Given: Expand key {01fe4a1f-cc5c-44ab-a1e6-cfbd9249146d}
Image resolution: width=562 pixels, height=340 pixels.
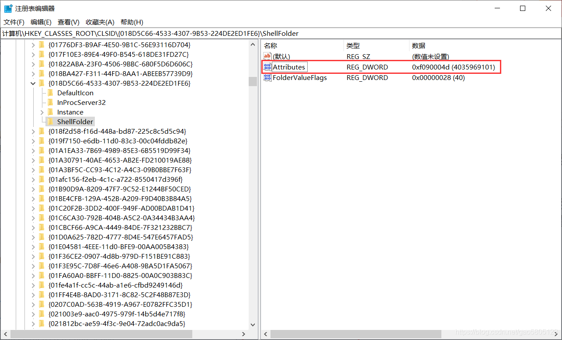Looking at the screenshot, I should pyautogui.click(x=33, y=285).
